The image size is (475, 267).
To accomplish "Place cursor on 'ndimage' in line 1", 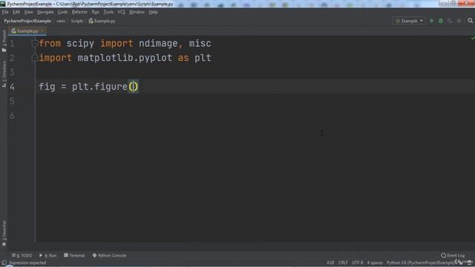I will click(158, 44).
